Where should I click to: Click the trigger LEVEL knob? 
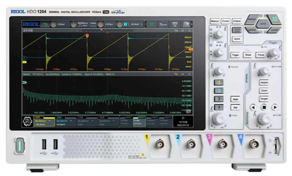pos(274,53)
